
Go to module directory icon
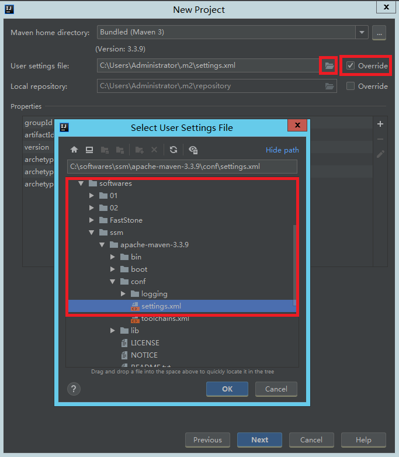tap(120, 150)
